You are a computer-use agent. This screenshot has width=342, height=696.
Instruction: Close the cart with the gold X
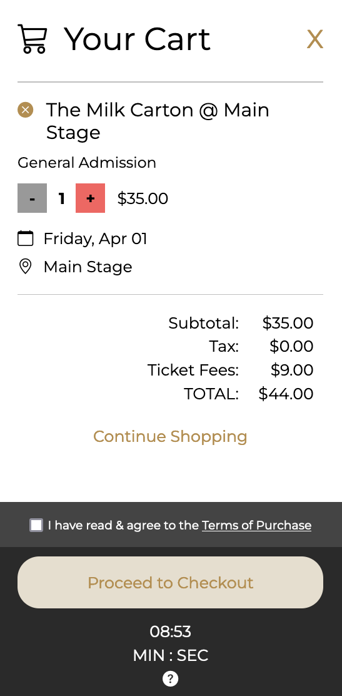pos(314,39)
